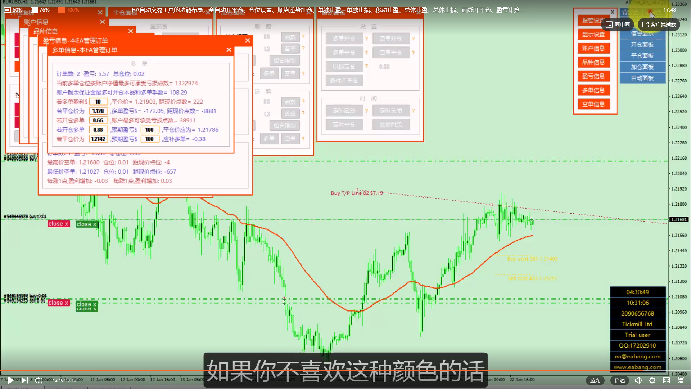
Task: Set video size to 75%
Action: coord(40,10)
